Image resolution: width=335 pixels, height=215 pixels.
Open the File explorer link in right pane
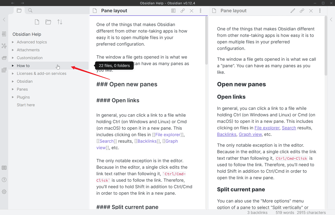[267, 128]
